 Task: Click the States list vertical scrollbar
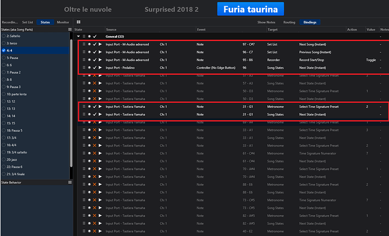[x=71, y=103]
